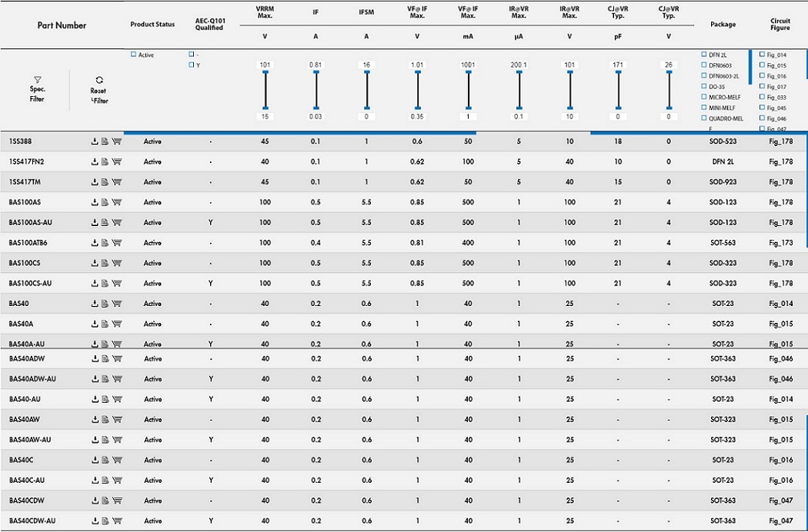Click the Reset Filter refresh icon
This screenshot has height=532, width=808.
[98, 80]
